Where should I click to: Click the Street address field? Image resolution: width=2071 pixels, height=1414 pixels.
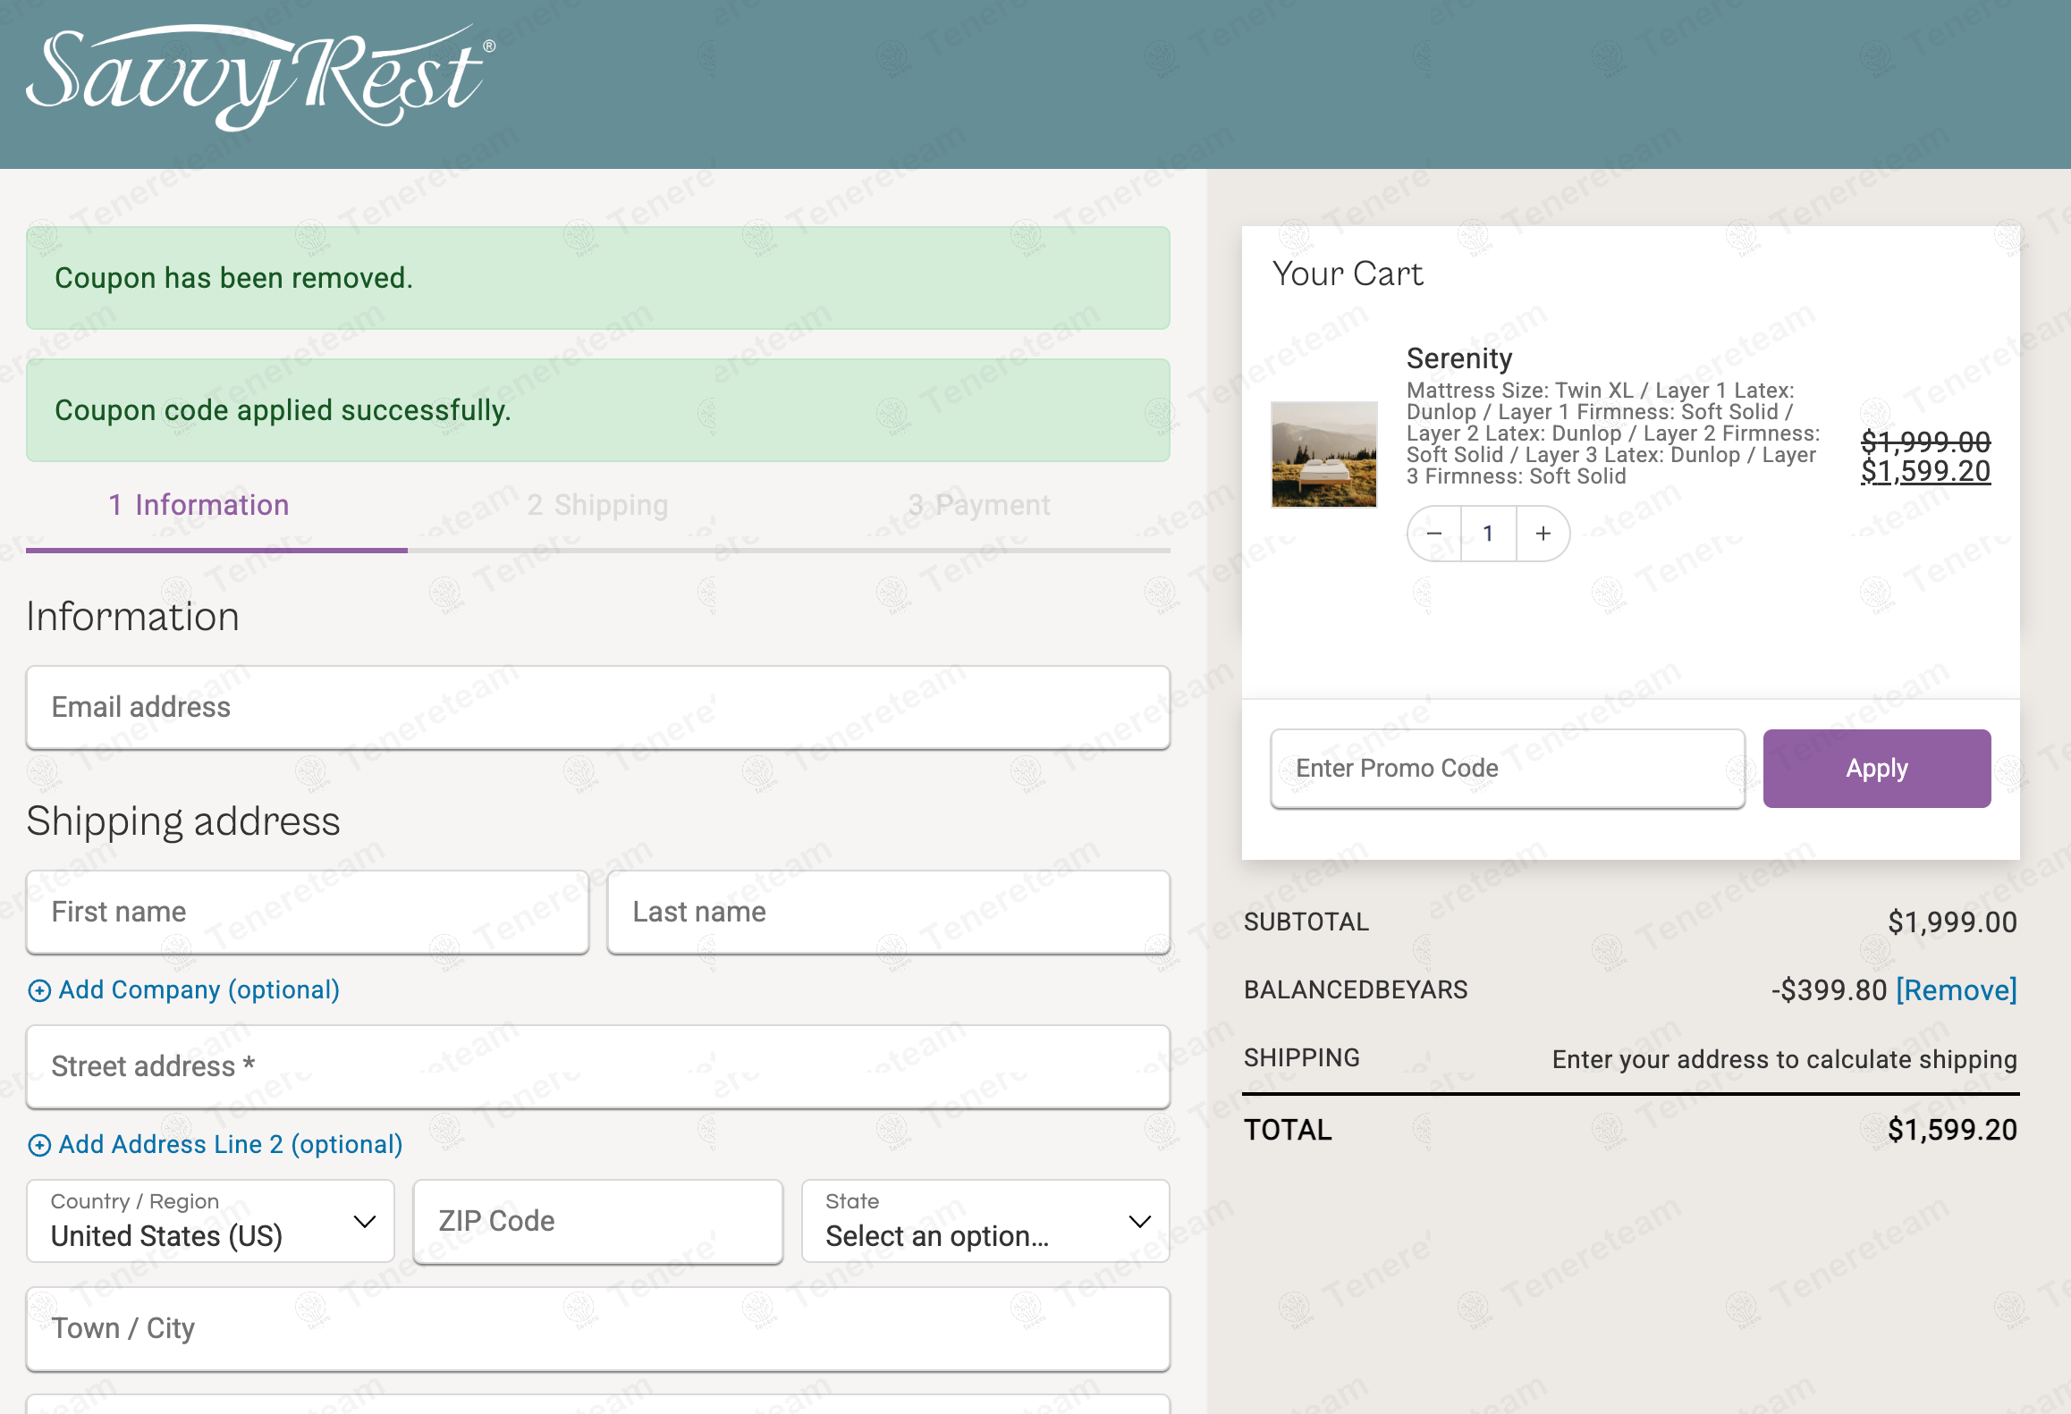597,1066
